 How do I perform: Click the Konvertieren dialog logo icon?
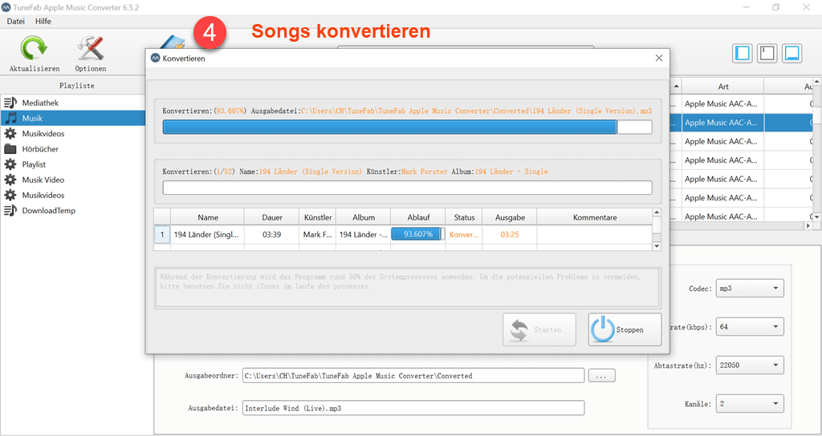click(x=155, y=58)
